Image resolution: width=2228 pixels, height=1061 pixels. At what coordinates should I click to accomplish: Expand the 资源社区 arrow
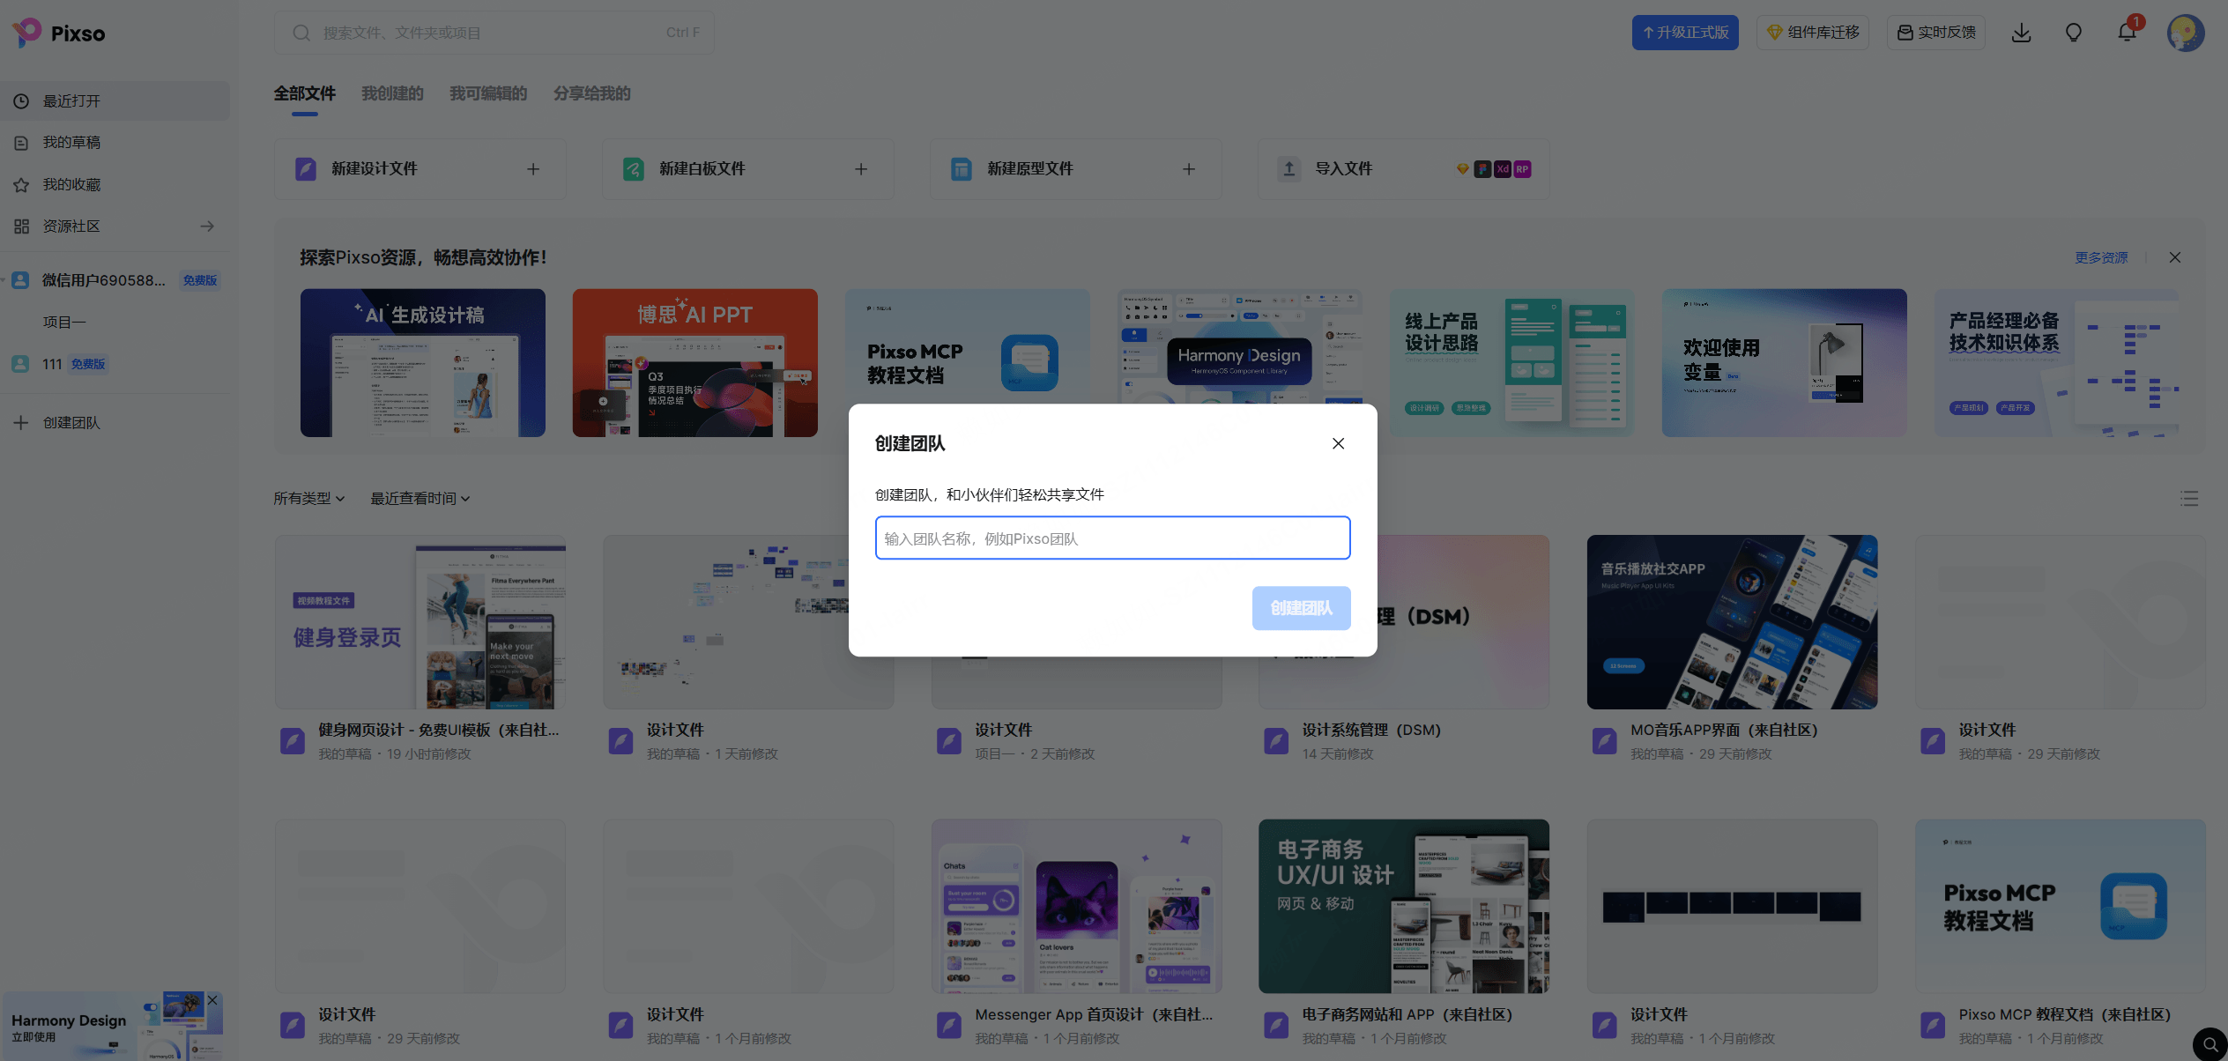pyautogui.click(x=207, y=226)
